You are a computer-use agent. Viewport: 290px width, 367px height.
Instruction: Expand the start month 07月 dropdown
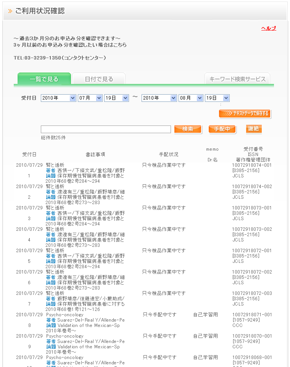90,98
